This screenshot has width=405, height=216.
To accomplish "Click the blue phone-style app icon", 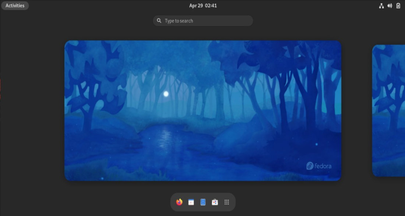I will click(203, 202).
